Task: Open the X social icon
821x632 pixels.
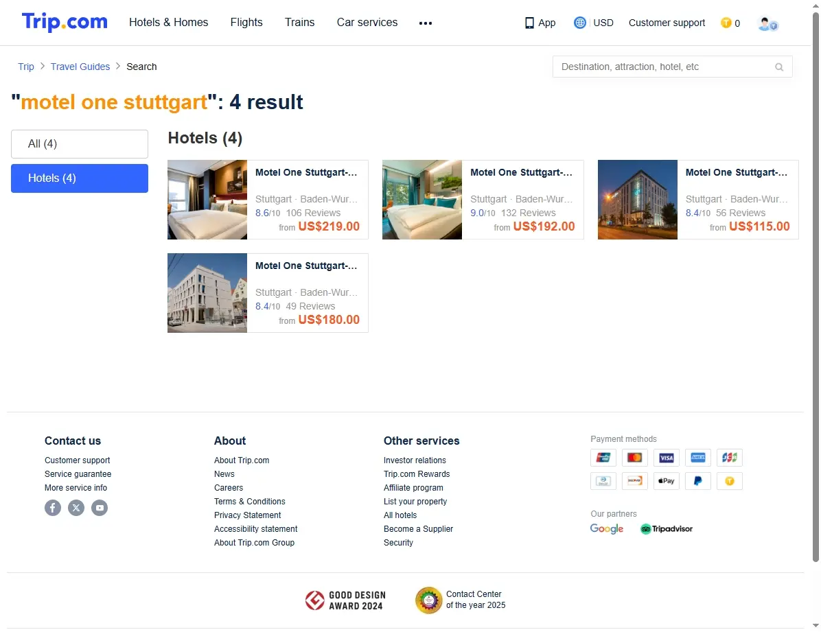Action: pos(76,508)
